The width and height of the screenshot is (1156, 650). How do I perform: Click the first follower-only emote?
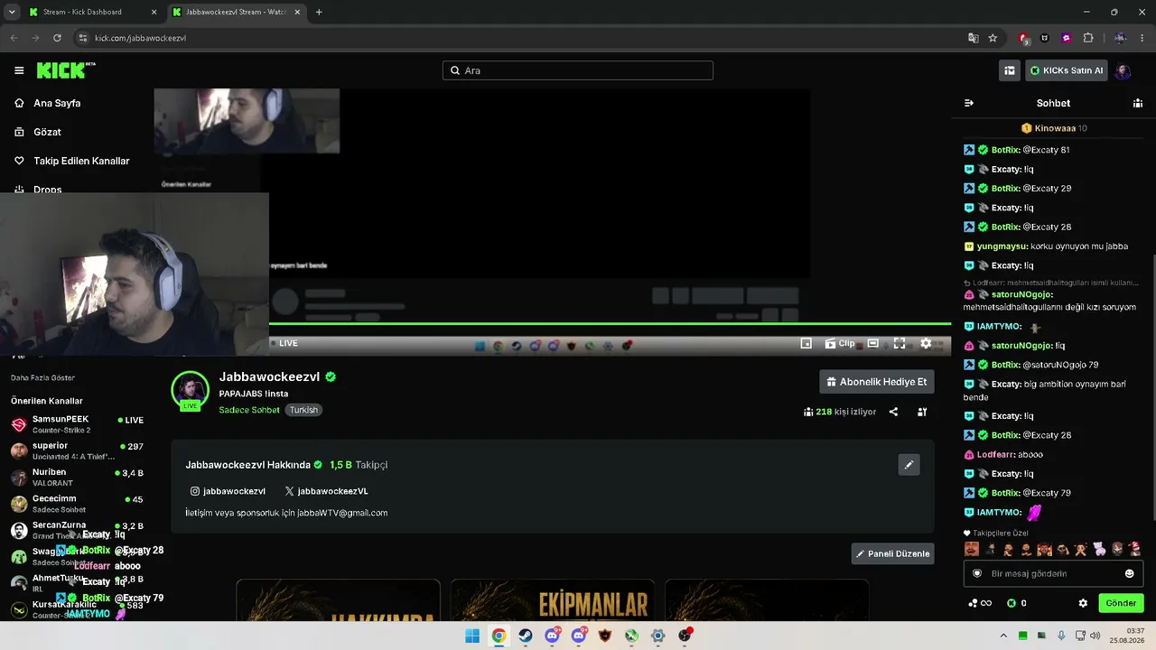972,549
